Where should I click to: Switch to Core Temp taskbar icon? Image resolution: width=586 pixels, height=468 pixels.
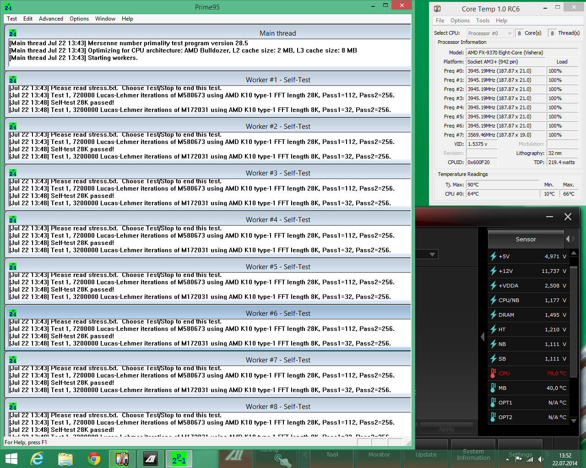[x=122, y=459]
